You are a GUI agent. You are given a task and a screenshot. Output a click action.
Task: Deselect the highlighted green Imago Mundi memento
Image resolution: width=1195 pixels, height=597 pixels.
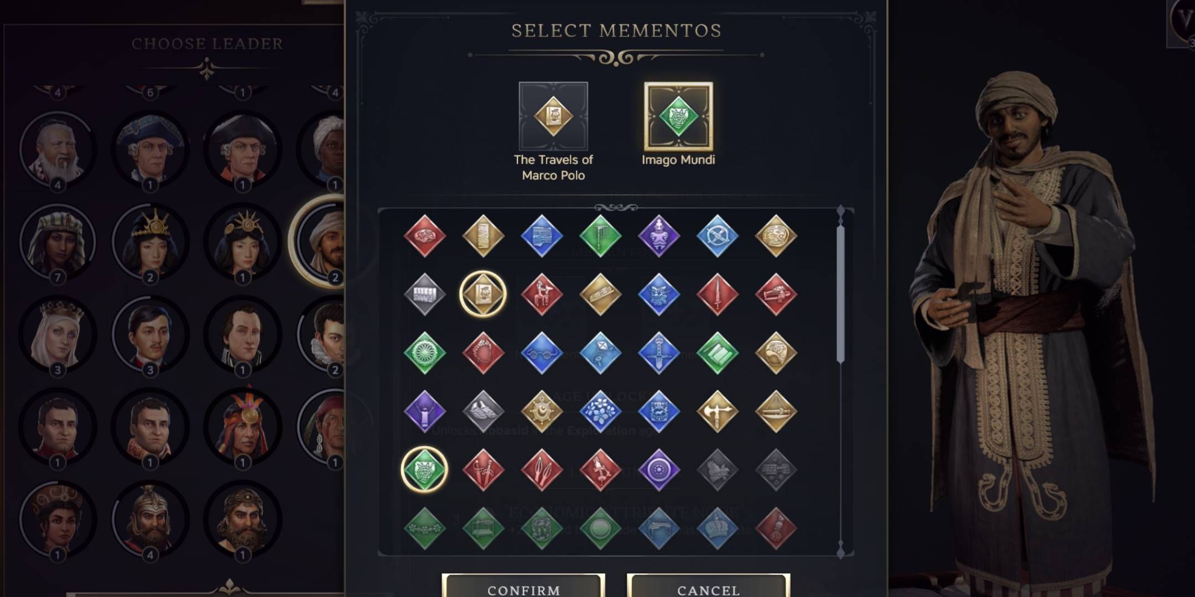point(424,470)
